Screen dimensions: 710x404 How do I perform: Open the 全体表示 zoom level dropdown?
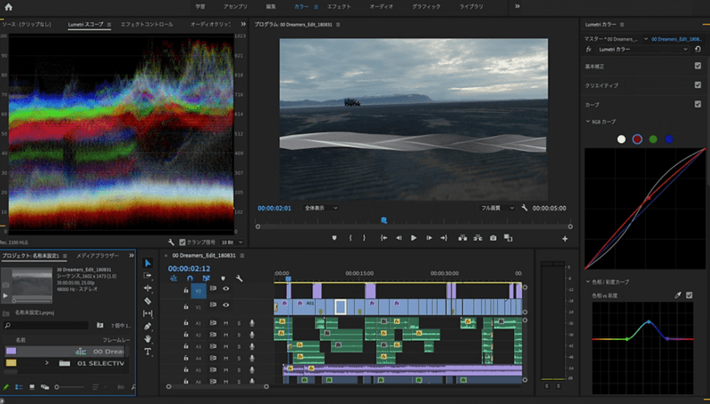(321, 208)
